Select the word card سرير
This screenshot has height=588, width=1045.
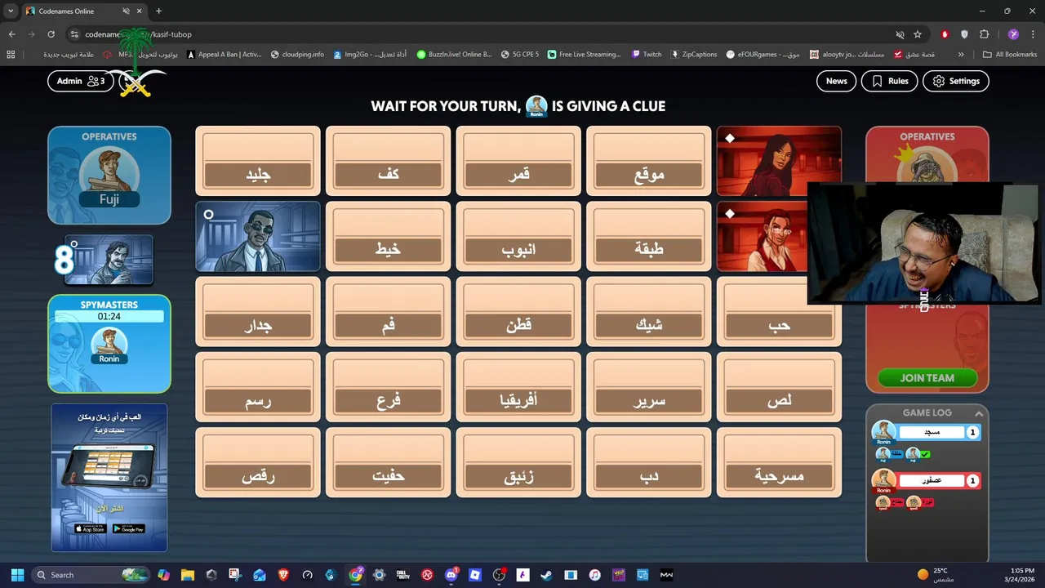pyautogui.click(x=649, y=387)
